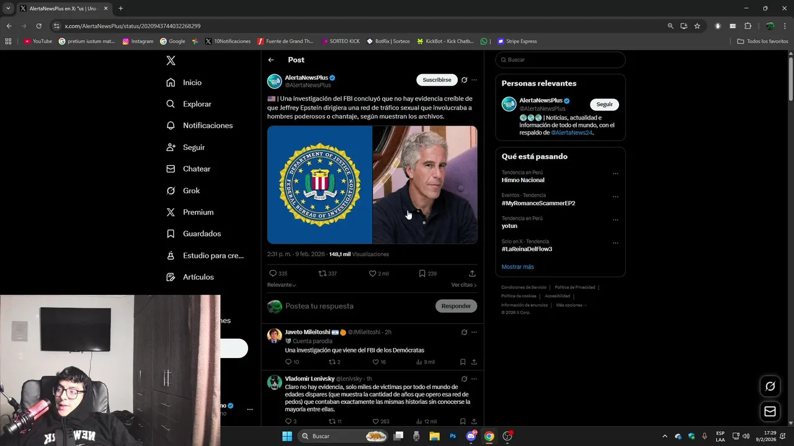Open Chrome extensions puzzle icon

pos(747,26)
